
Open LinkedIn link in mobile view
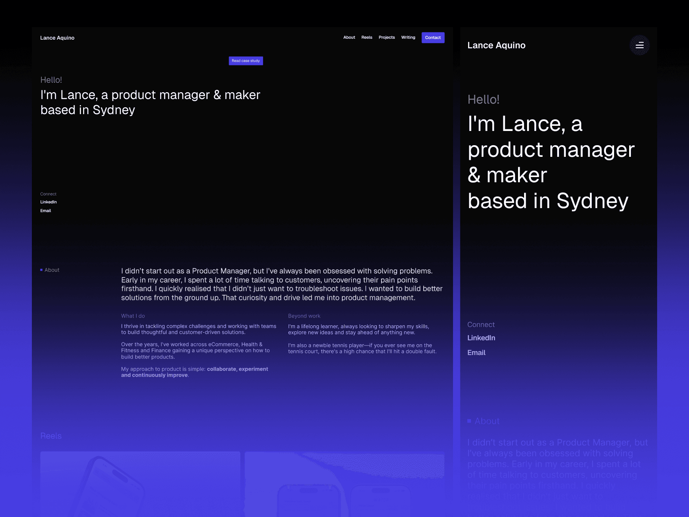pyautogui.click(x=481, y=338)
